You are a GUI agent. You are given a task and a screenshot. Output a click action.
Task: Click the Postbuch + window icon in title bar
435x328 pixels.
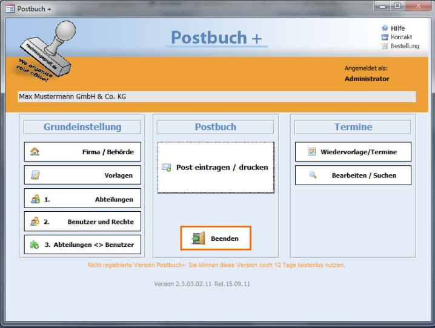click(9, 8)
